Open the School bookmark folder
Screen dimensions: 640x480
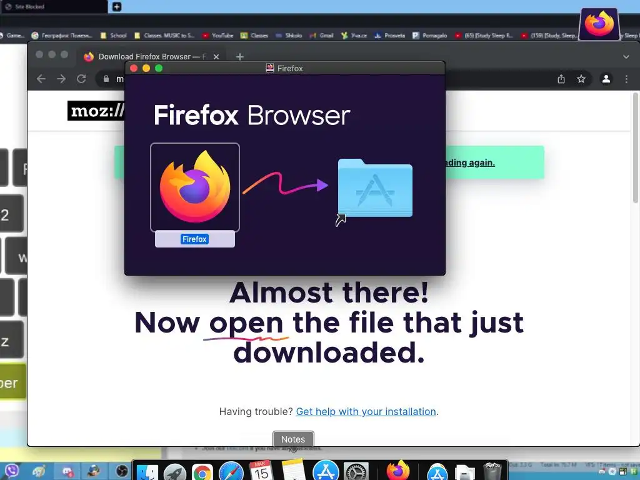click(114, 36)
